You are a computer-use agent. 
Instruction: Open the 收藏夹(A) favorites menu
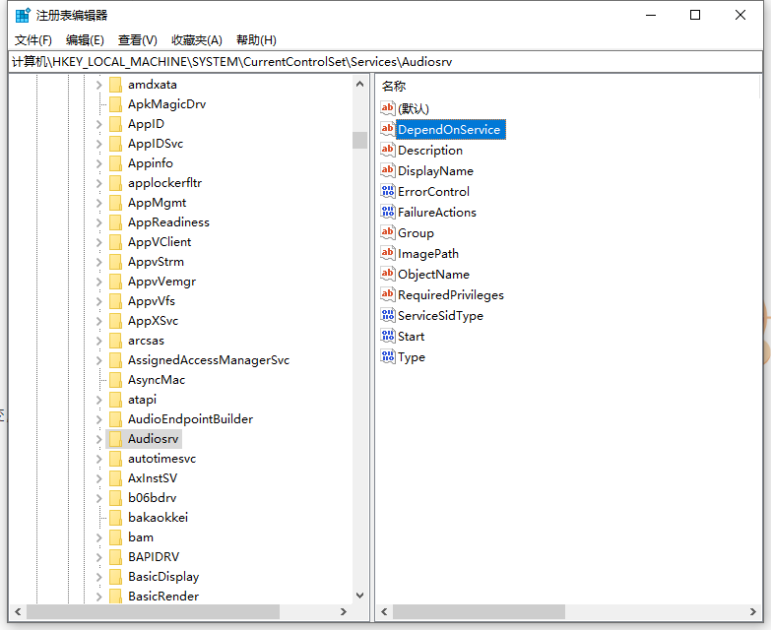pos(197,40)
